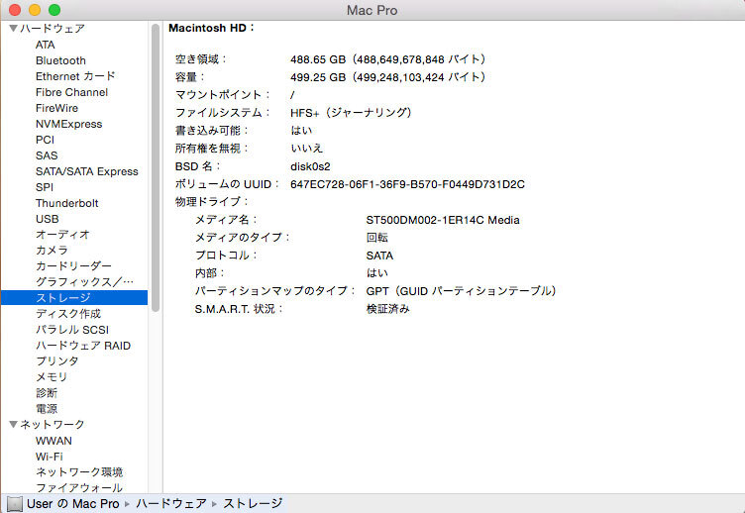
Task: Click the computer icon in path bar
Action: point(14,503)
